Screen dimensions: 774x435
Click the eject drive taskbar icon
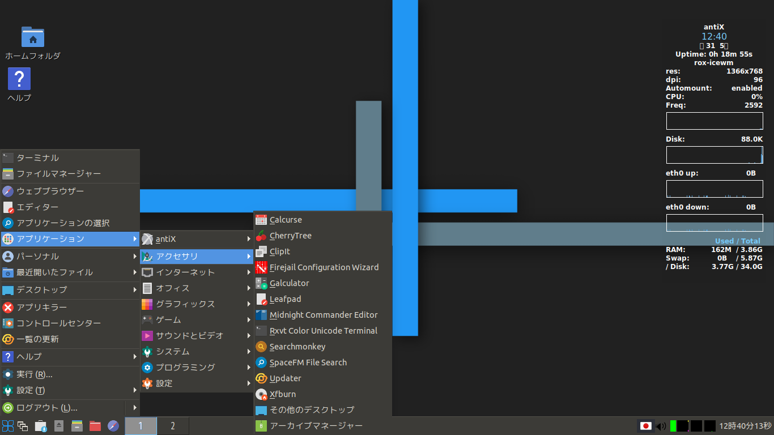click(x=59, y=426)
